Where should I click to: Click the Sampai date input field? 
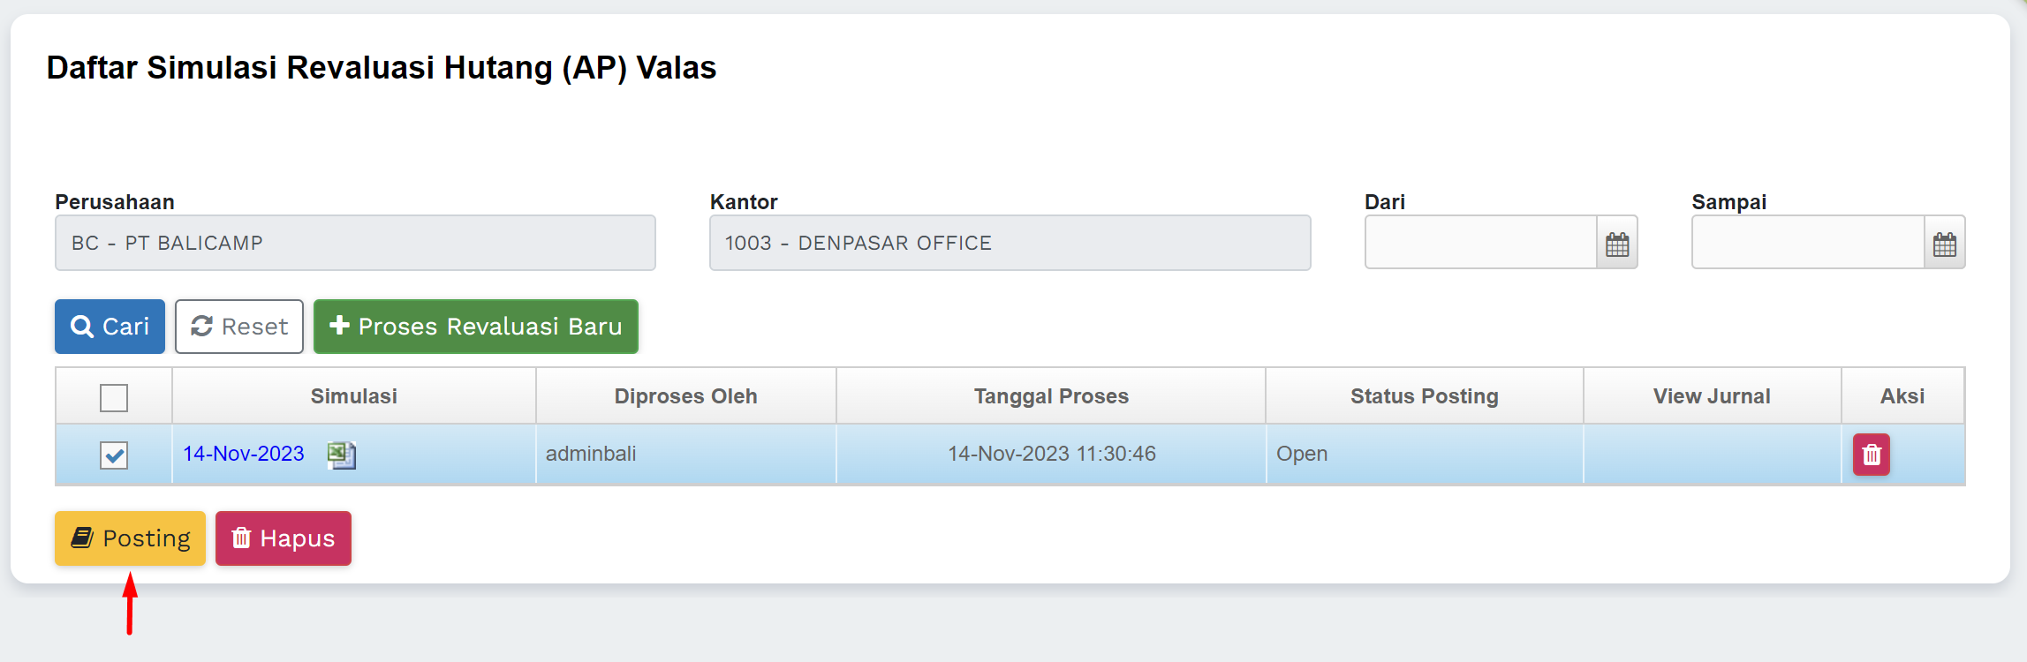point(1807,243)
